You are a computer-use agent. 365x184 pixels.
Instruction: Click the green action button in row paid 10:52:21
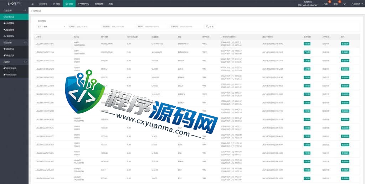(x=345, y=69)
